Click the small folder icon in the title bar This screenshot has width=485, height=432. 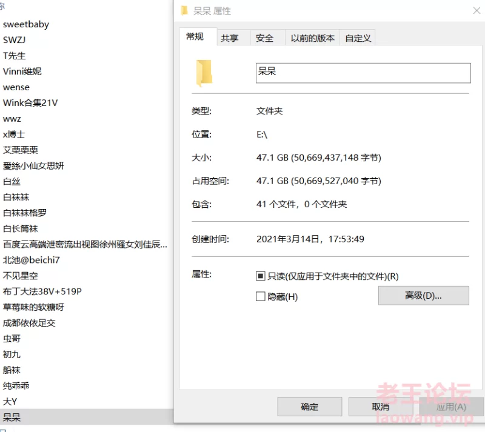184,10
